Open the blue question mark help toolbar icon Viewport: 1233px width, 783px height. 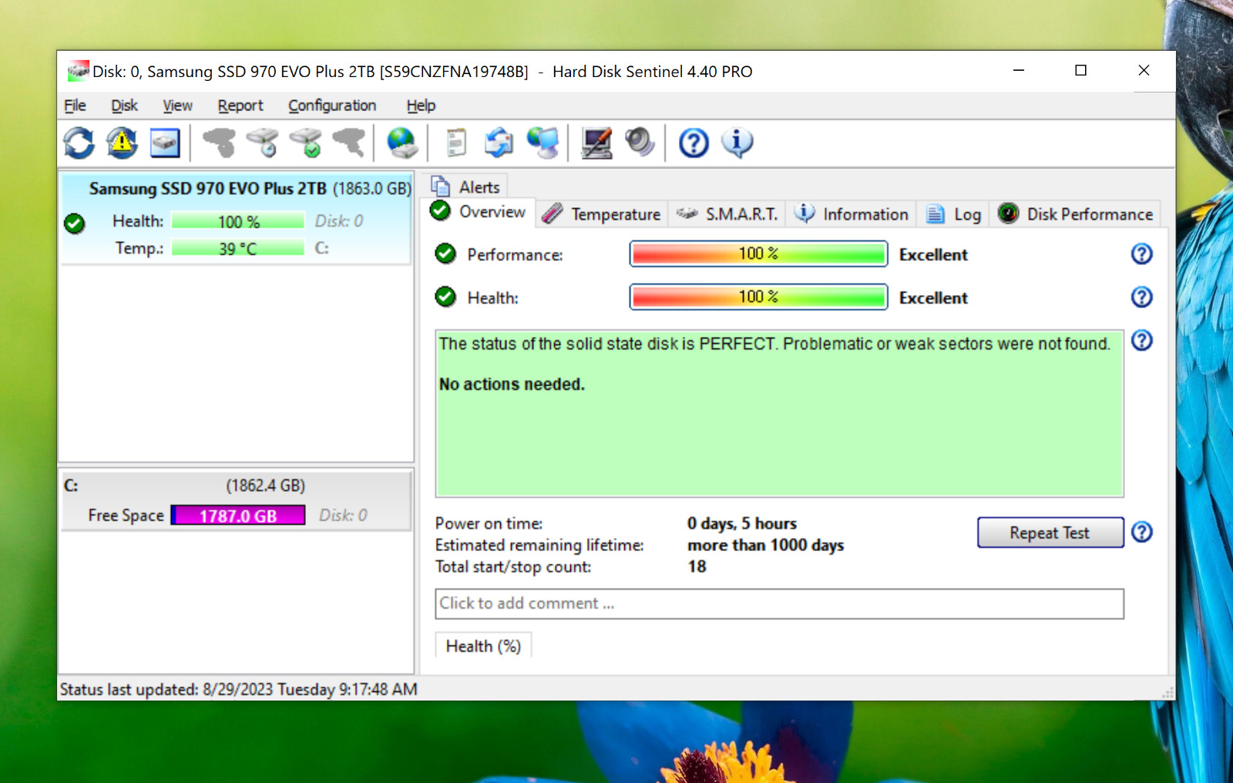(694, 143)
